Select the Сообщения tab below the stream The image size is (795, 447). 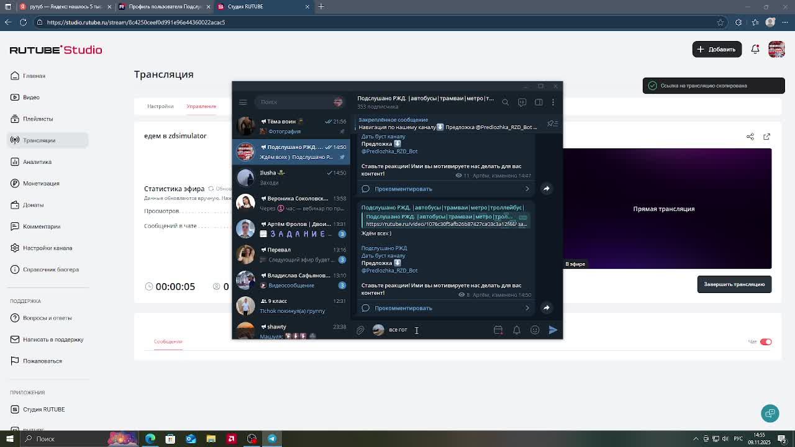coord(168,341)
